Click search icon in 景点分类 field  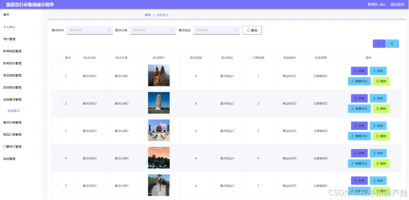(173, 30)
